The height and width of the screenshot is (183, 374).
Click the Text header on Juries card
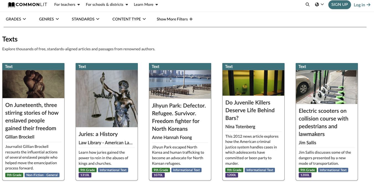click(x=107, y=66)
